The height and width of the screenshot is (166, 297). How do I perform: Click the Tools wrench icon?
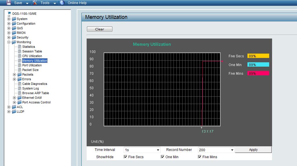coord(35,3)
